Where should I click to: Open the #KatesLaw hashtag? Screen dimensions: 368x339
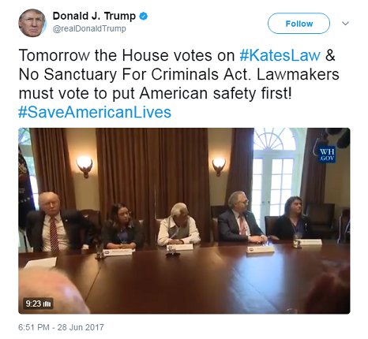point(280,55)
